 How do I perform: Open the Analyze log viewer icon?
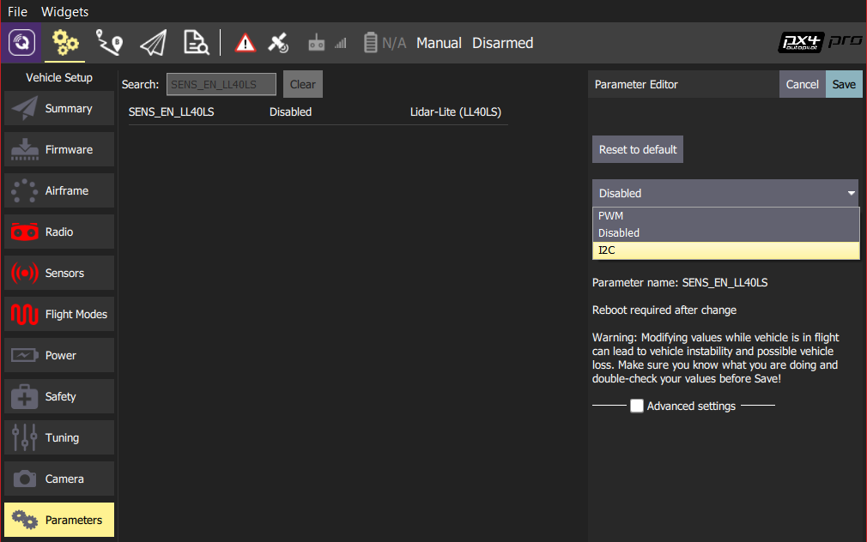point(197,43)
